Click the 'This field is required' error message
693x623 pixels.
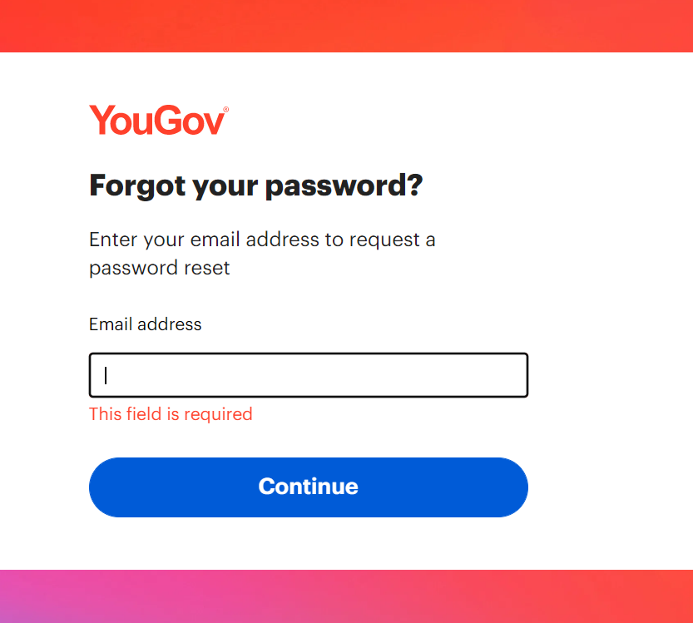pos(171,413)
